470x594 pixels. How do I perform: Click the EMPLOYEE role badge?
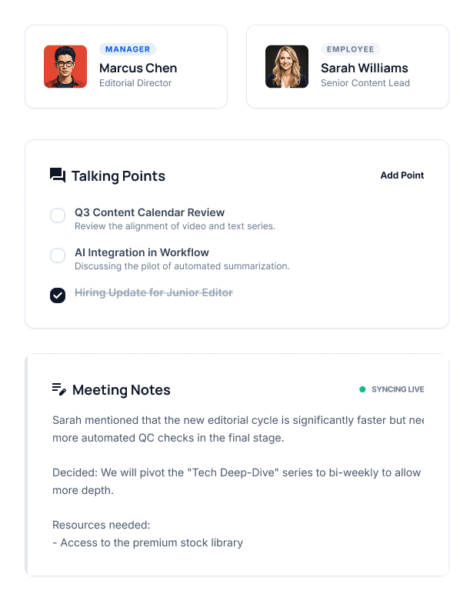click(350, 49)
